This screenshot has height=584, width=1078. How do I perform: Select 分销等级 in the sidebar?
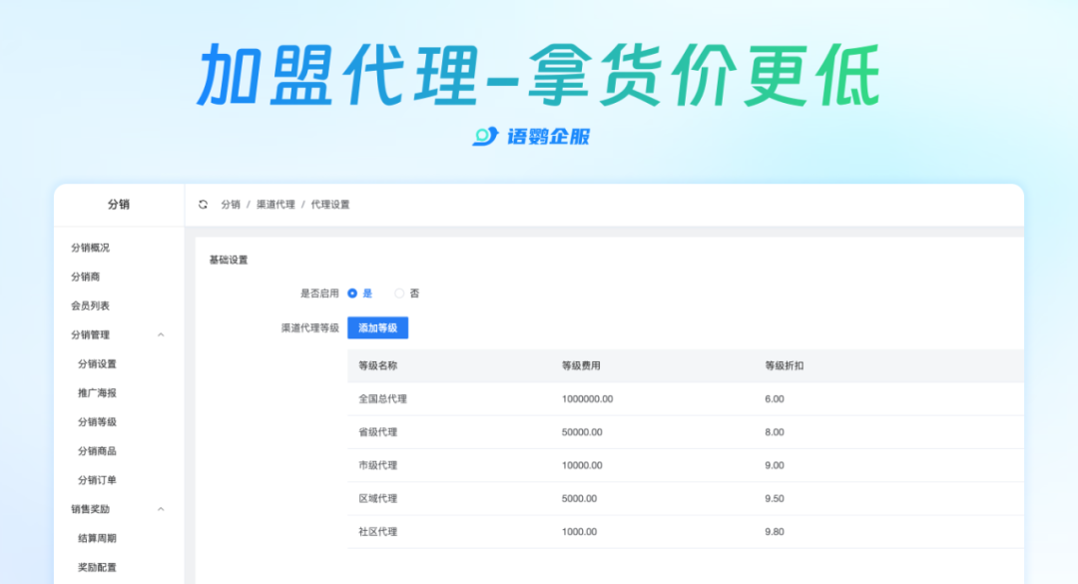click(98, 422)
